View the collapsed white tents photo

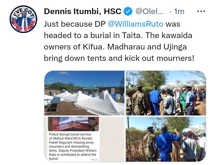point(84,93)
